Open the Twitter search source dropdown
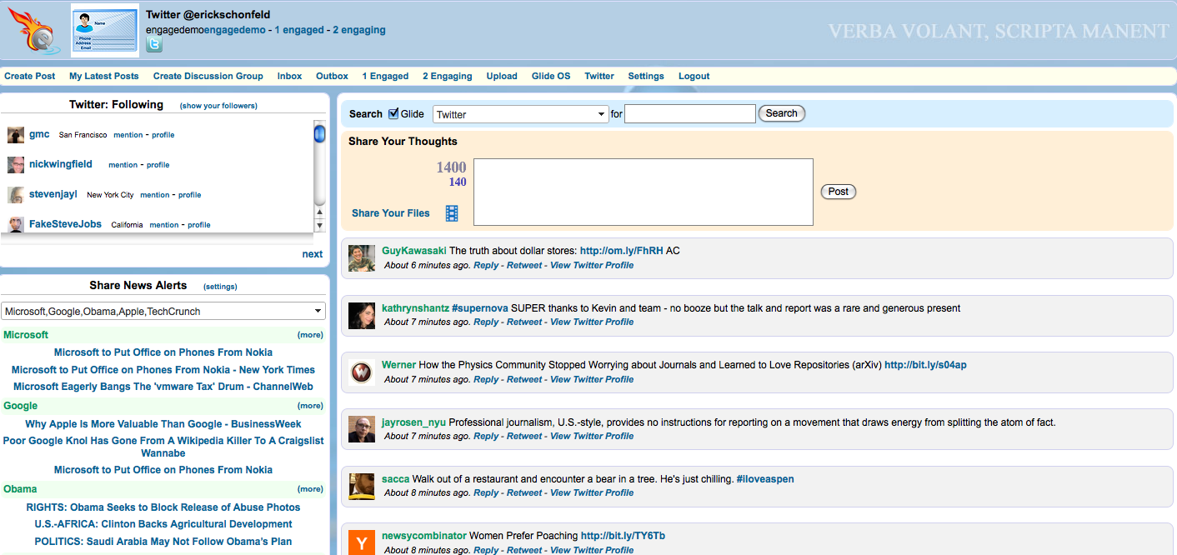The image size is (1177, 555). tap(521, 114)
